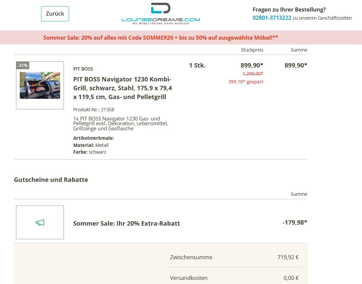Click the Farbe: schwarz attribute
This screenshot has width=362, height=284.
(x=90, y=152)
